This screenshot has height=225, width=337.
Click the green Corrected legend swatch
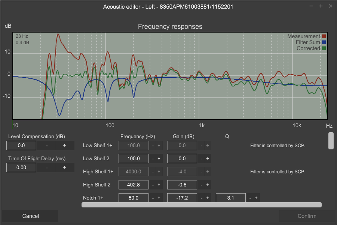pyautogui.click(x=324, y=49)
